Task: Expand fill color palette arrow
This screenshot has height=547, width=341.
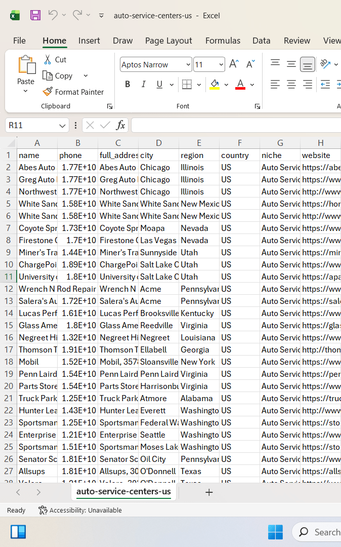Action: point(226,85)
